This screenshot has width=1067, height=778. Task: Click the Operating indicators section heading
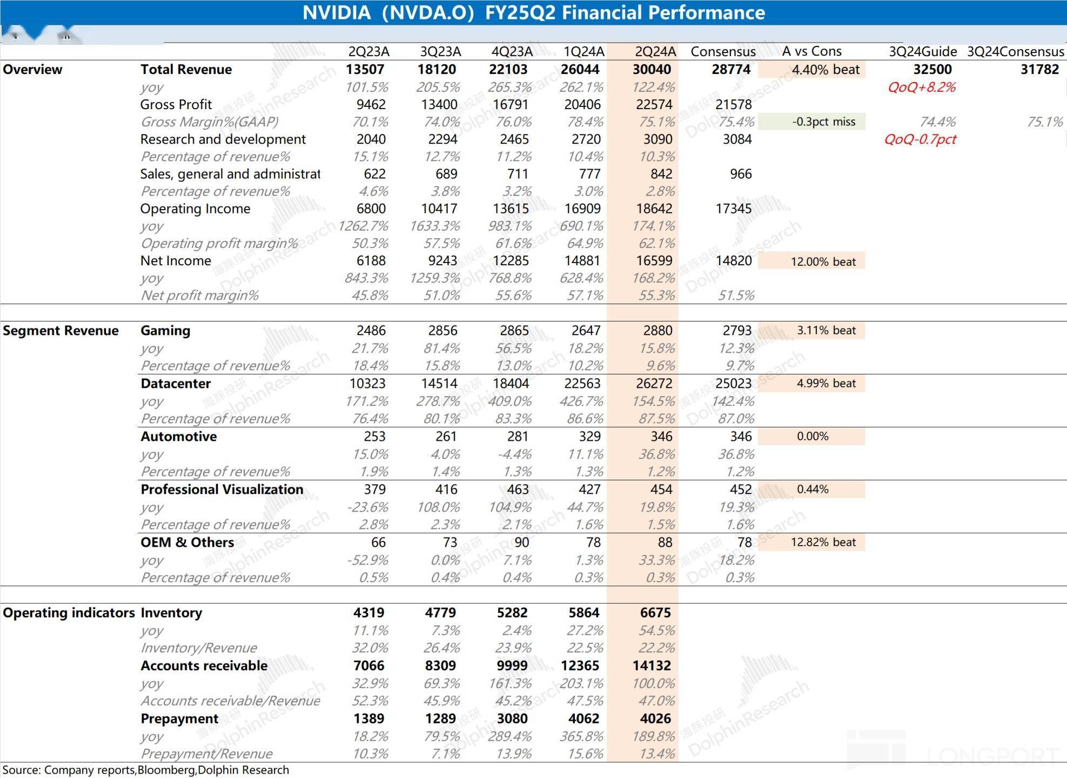(69, 613)
